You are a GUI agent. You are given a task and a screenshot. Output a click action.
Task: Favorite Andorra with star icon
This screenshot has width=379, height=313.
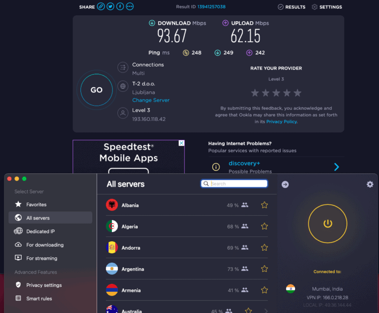pyautogui.click(x=265, y=248)
